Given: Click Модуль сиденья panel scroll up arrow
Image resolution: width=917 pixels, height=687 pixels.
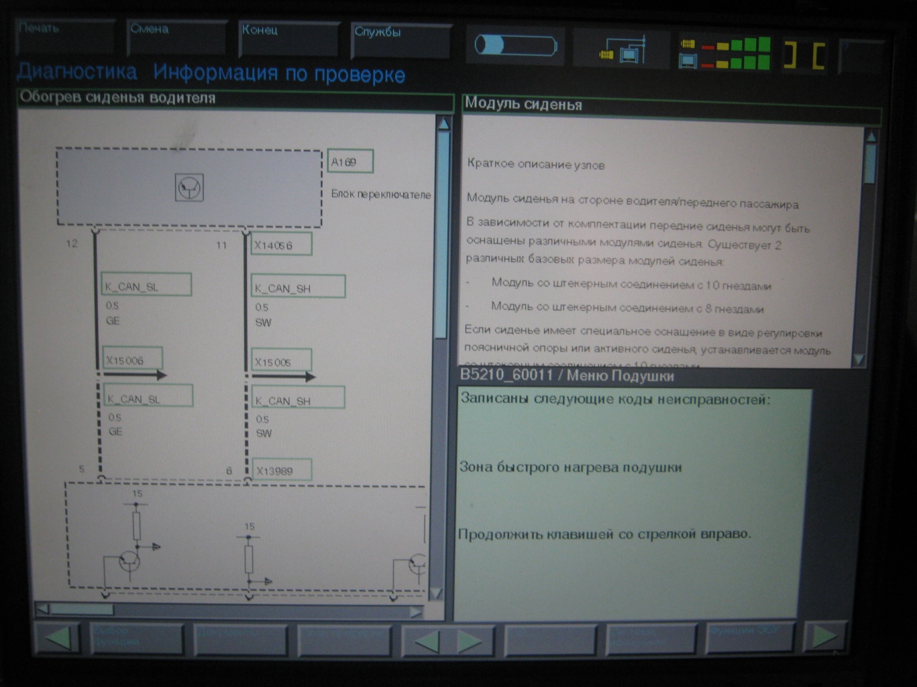Looking at the screenshot, I should tap(871, 136).
